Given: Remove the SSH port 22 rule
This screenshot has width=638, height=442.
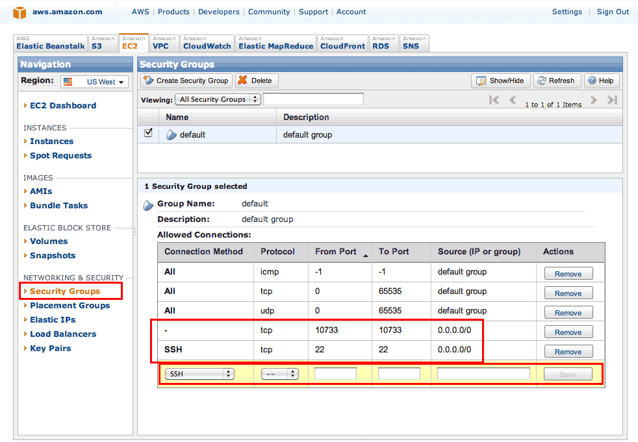Looking at the screenshot, I should tap(568, 352).
